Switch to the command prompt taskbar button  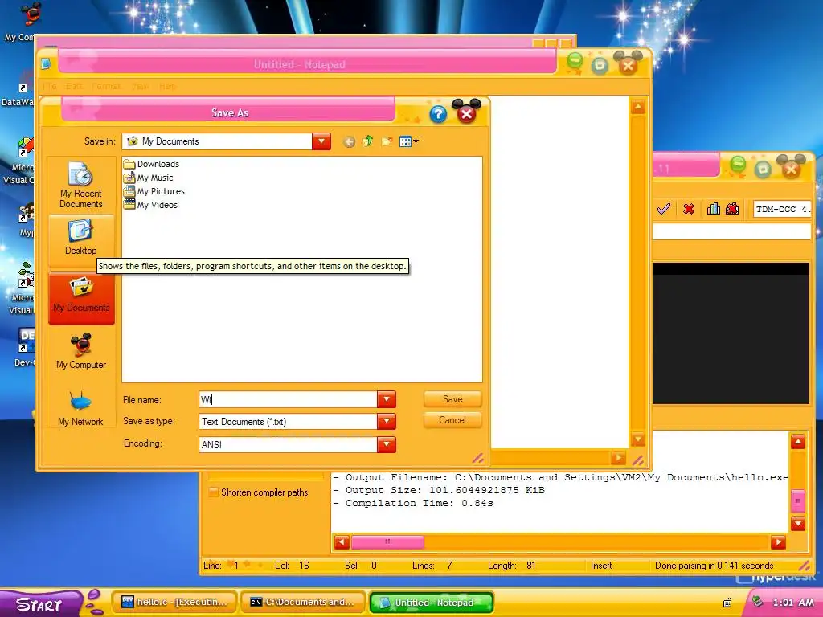pyautogui.click(x=302, y=603)
